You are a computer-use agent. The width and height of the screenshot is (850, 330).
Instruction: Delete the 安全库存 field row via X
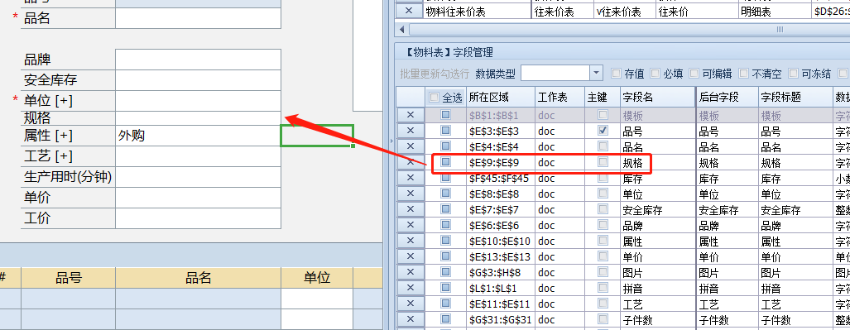(411, 210)
